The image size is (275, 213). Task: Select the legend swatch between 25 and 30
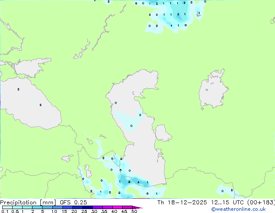(x=88, y=207)
